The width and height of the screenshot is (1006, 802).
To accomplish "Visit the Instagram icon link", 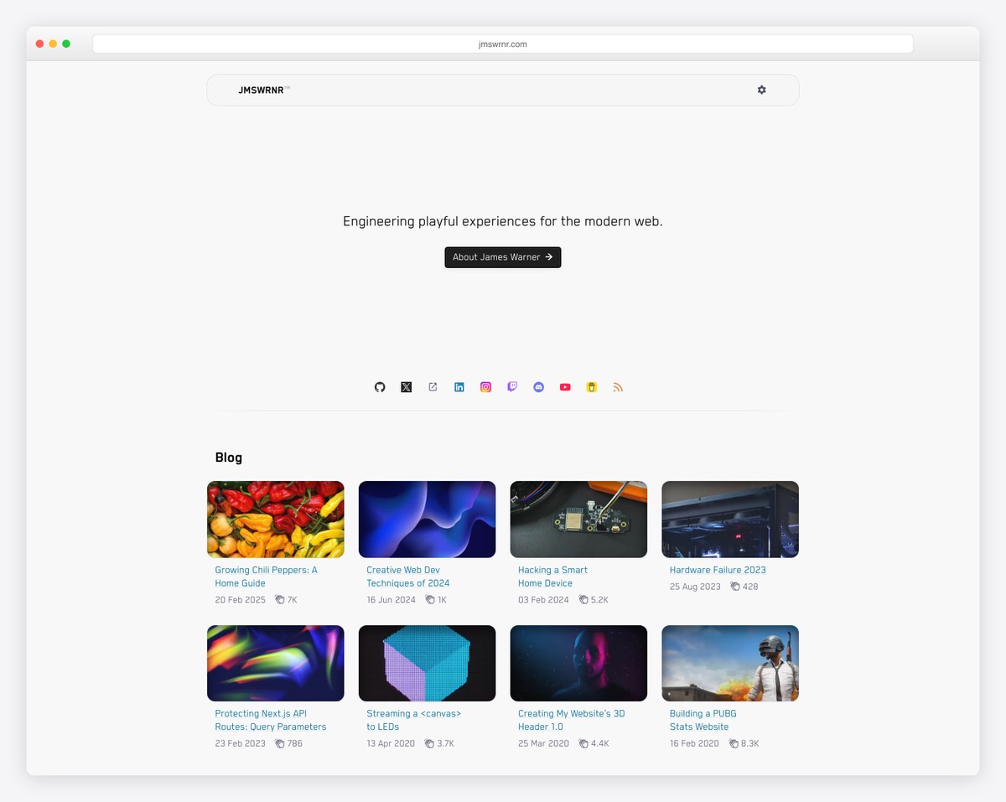I will click(485, 387).
